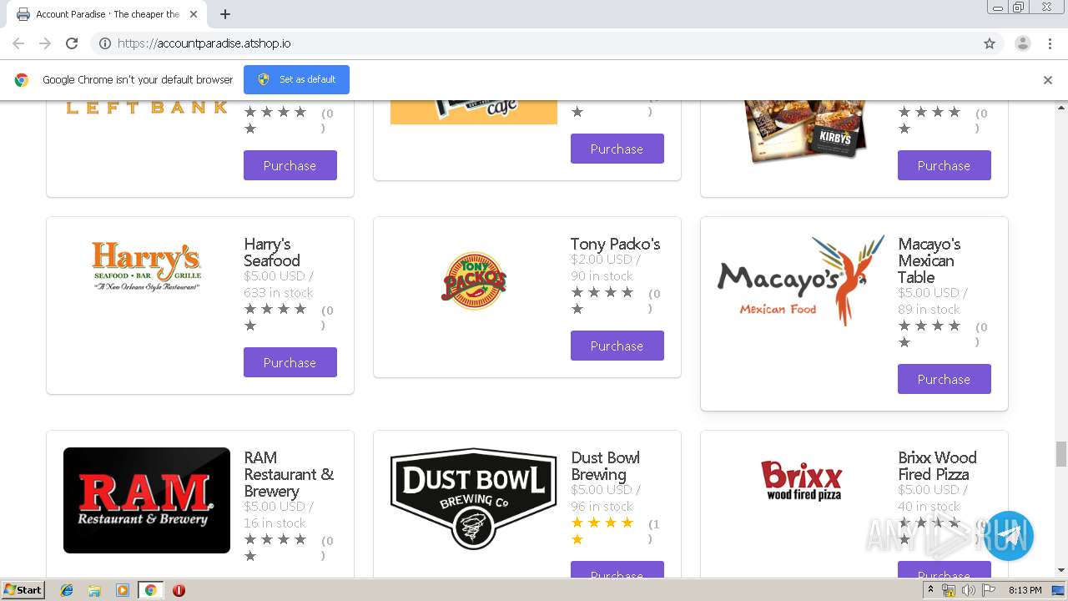
Task: Close the Account Paradise tab
Action: pyautogui.click(x=194, y=14)
